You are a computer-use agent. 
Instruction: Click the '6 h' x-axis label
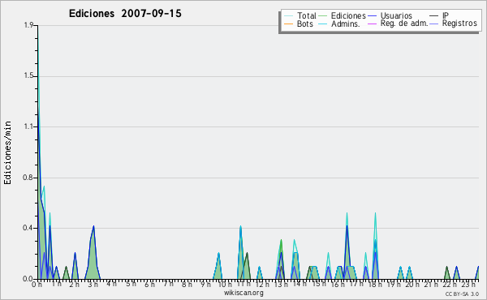point(149,284)
